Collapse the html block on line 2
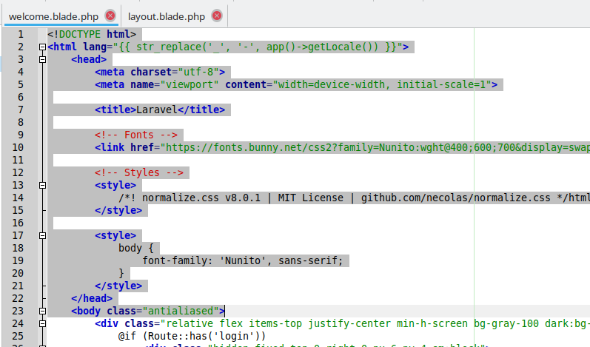Viewport: 590px width, 347px height. 42,47
